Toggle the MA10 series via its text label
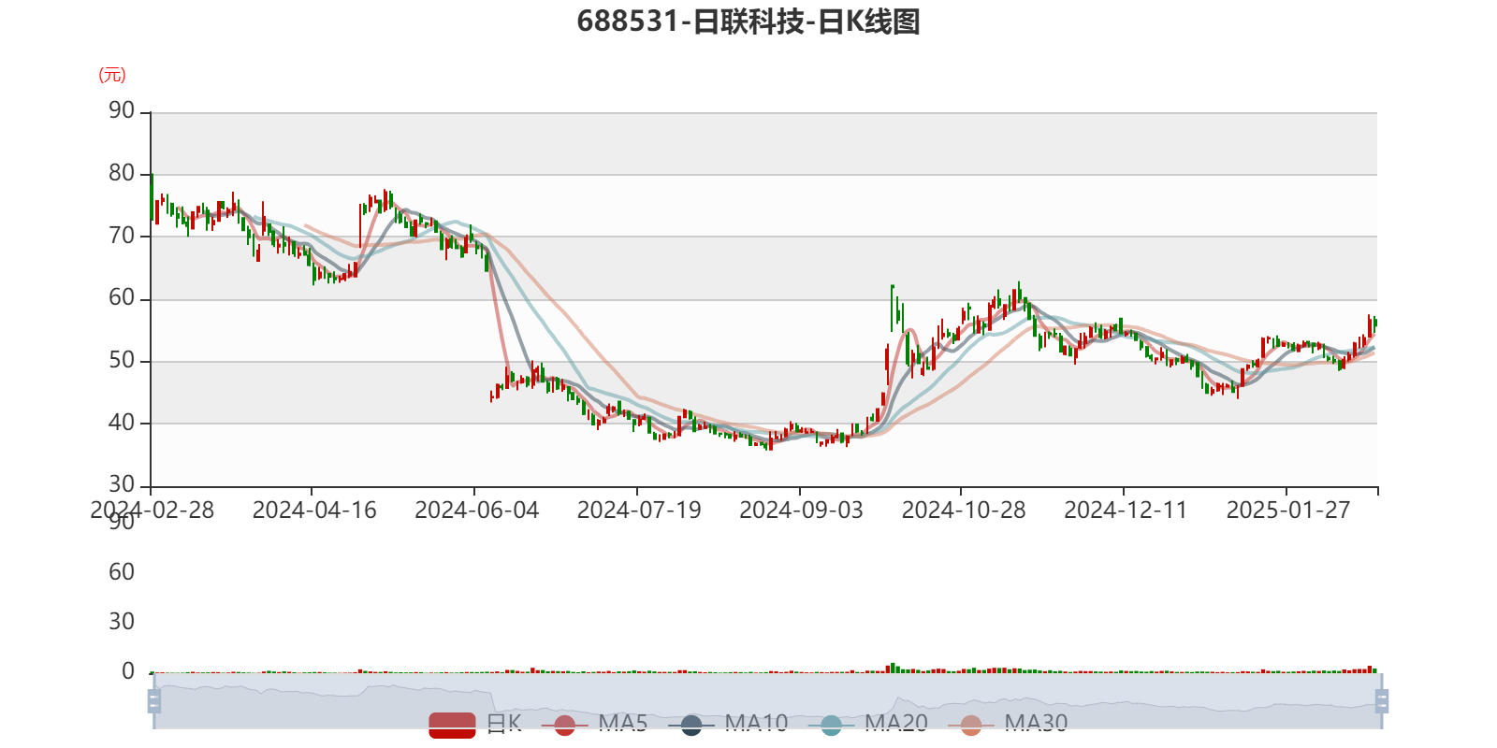 click(756, 723)
